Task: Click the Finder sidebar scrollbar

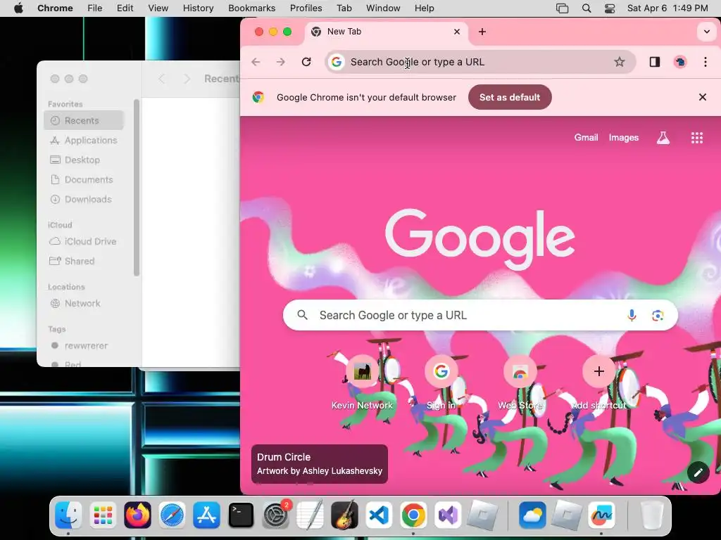Action: pos(136,188)
